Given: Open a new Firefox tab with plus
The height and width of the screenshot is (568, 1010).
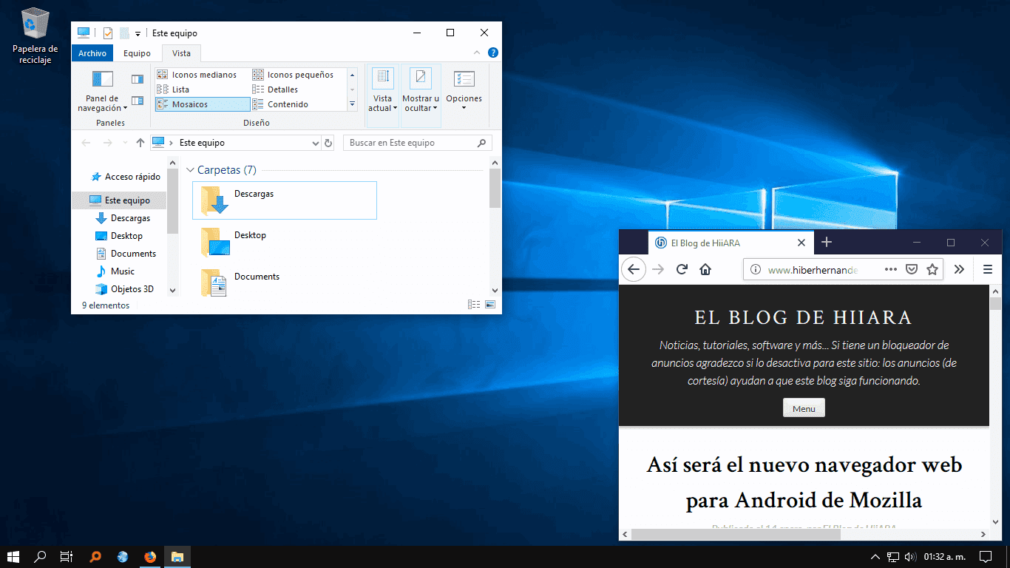Looking at the screenshot, I should [827, 243].
